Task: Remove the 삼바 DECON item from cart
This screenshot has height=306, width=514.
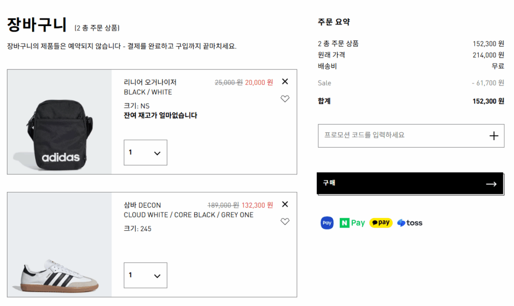Action: pyautogui.click(x=285, y=205)
